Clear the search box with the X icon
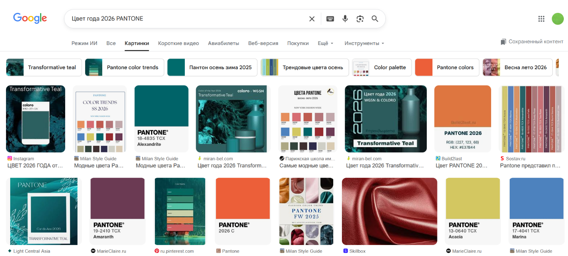Image resolution: width=568 pixels, height=256 pixels. click(x=312, y=19)
